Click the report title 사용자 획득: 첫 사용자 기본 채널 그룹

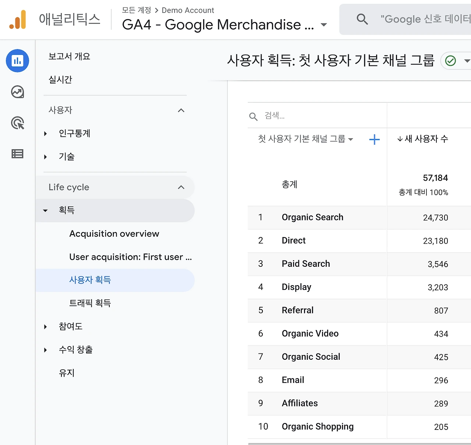(331, 60)
